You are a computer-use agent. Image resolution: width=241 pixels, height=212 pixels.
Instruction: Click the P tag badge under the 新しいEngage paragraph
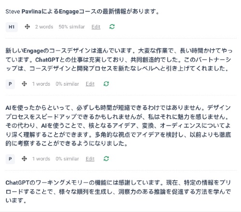(x=10, y=84)
